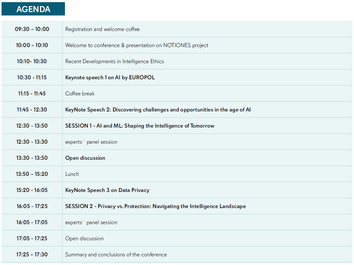This screenshot has width=354, height=265.
Task: Select the 10:30 - 11:15 time cell
Action: tap(32, 77)
